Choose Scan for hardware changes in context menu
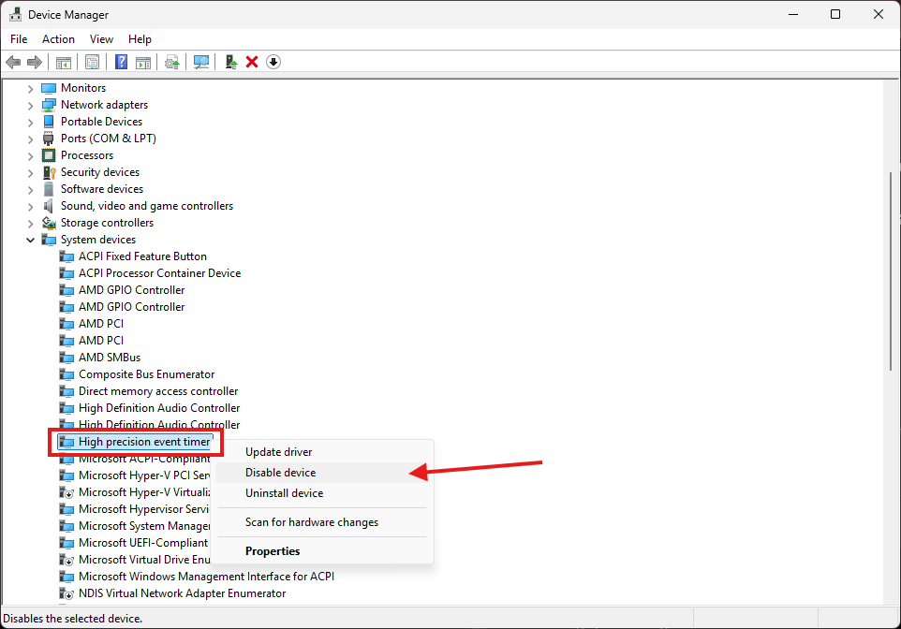 tap(322, 522)
